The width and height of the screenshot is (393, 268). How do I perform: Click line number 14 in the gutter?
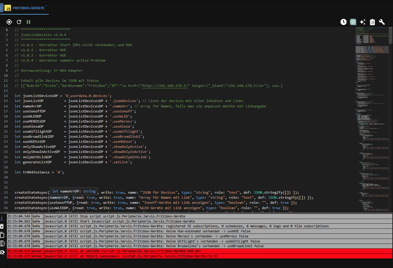coord(6,96)
